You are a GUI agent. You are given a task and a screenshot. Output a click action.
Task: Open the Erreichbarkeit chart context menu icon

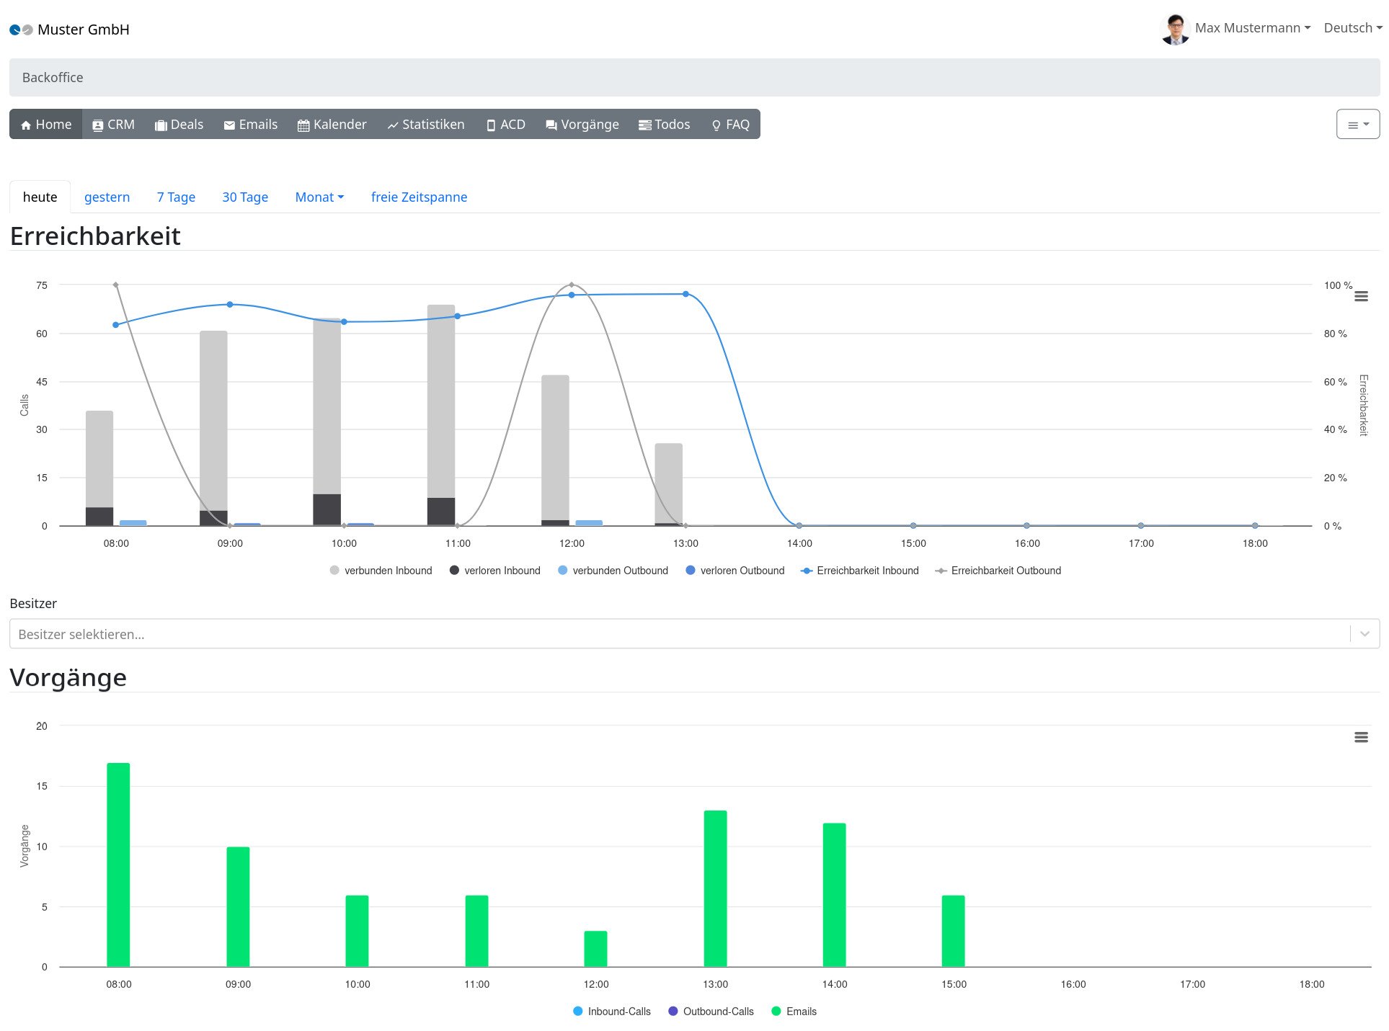click(1361, 297)
